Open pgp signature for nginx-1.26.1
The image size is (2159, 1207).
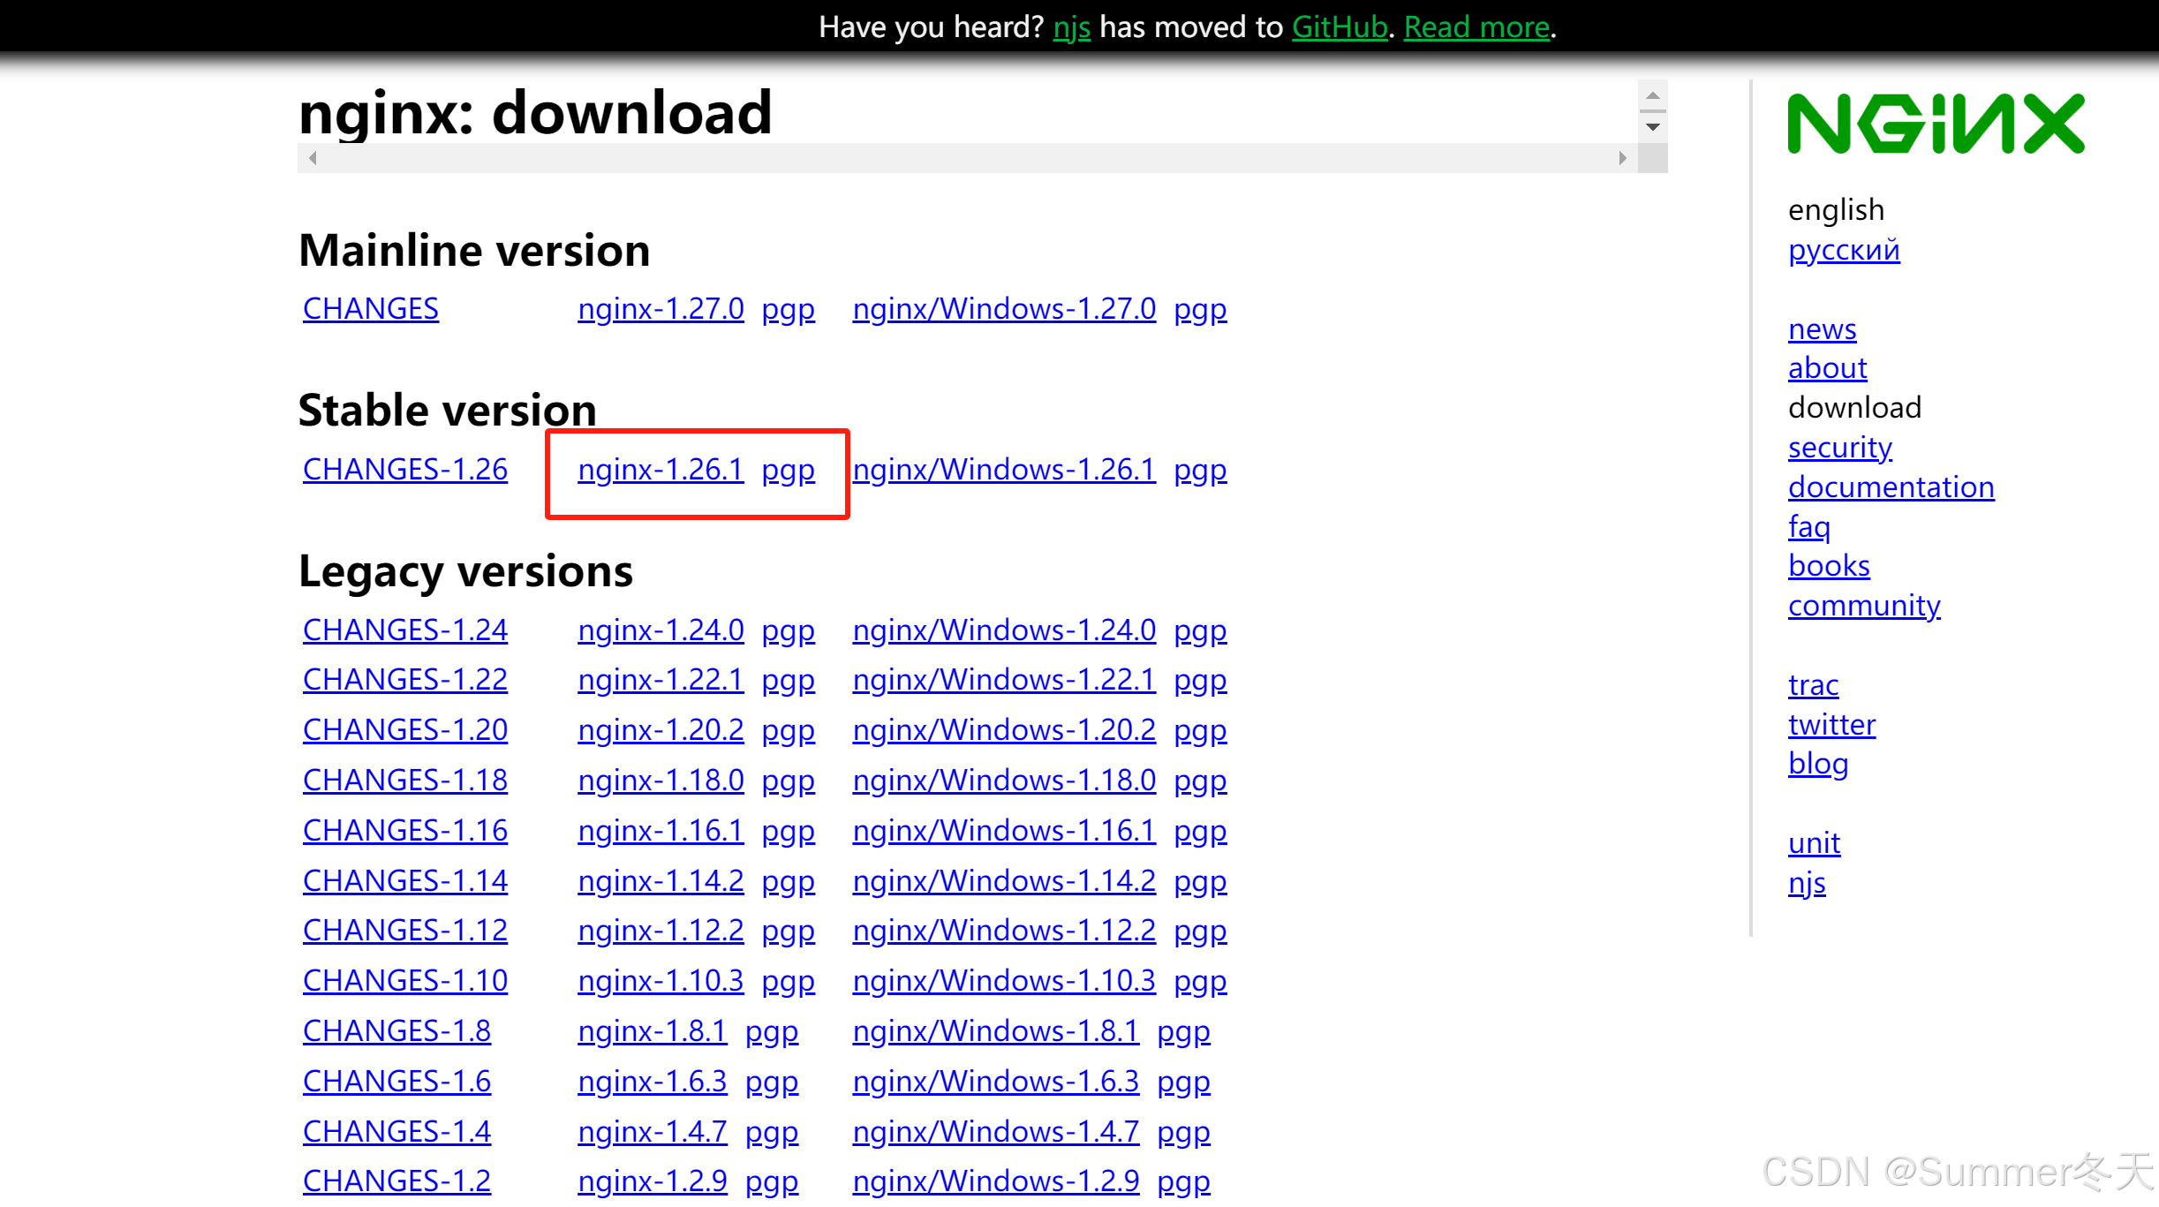[789, 471]
